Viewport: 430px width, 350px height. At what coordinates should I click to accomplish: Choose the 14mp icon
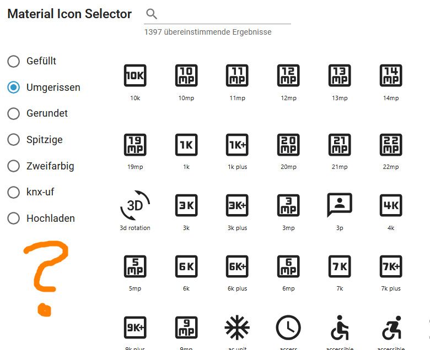pyautogui.click(x=391, y=76)
